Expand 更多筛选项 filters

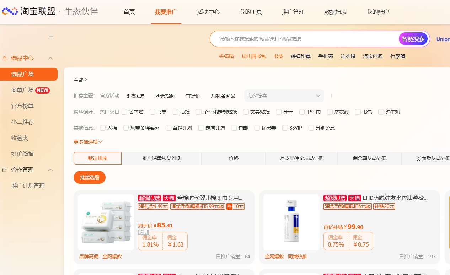point(88,142)
